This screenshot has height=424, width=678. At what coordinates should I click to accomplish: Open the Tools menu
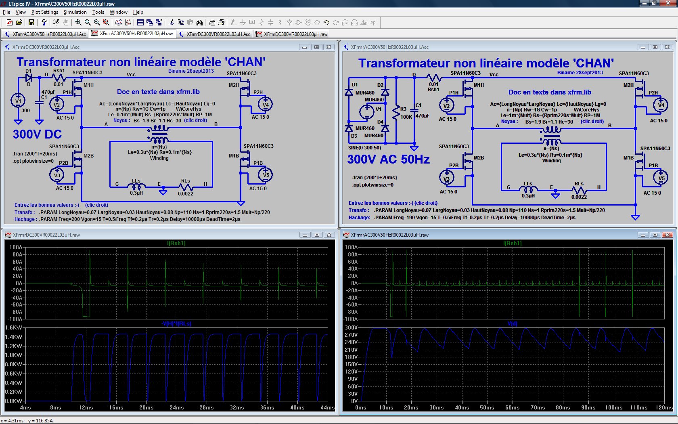pyautogui.click(x=98, y=12)
